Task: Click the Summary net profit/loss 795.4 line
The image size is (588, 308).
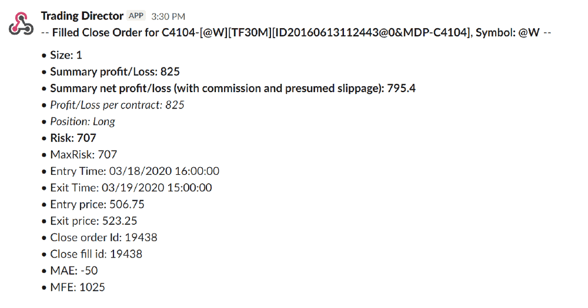Action: point(233,89)
